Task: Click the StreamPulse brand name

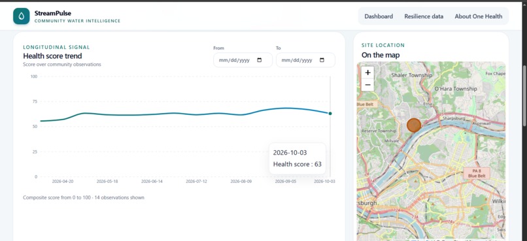Action: [x=52, y=14]
